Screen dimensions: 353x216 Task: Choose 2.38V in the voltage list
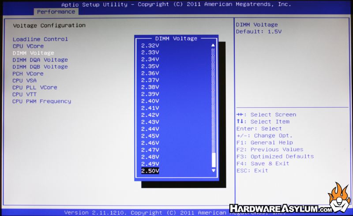tap(150, 87)
